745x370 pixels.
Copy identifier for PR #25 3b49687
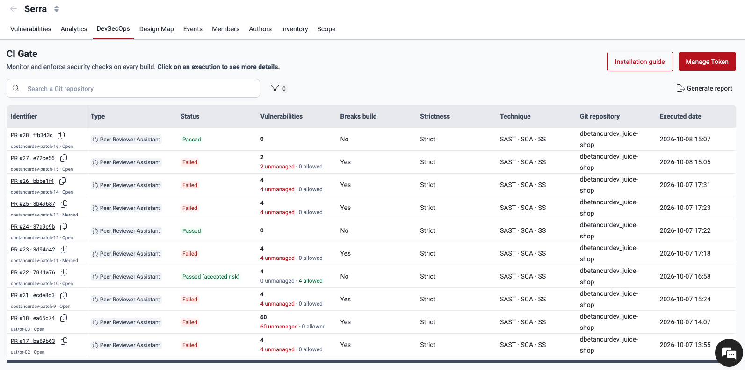64,204
